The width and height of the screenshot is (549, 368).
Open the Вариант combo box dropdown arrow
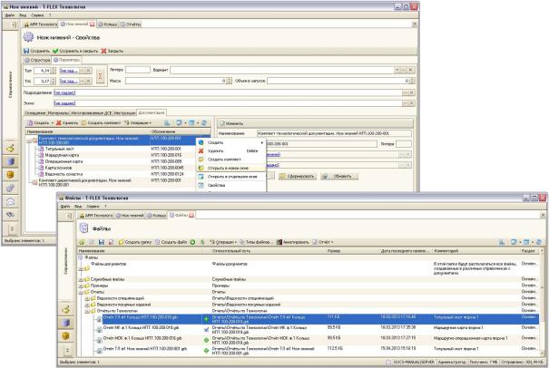click(397, 70)
